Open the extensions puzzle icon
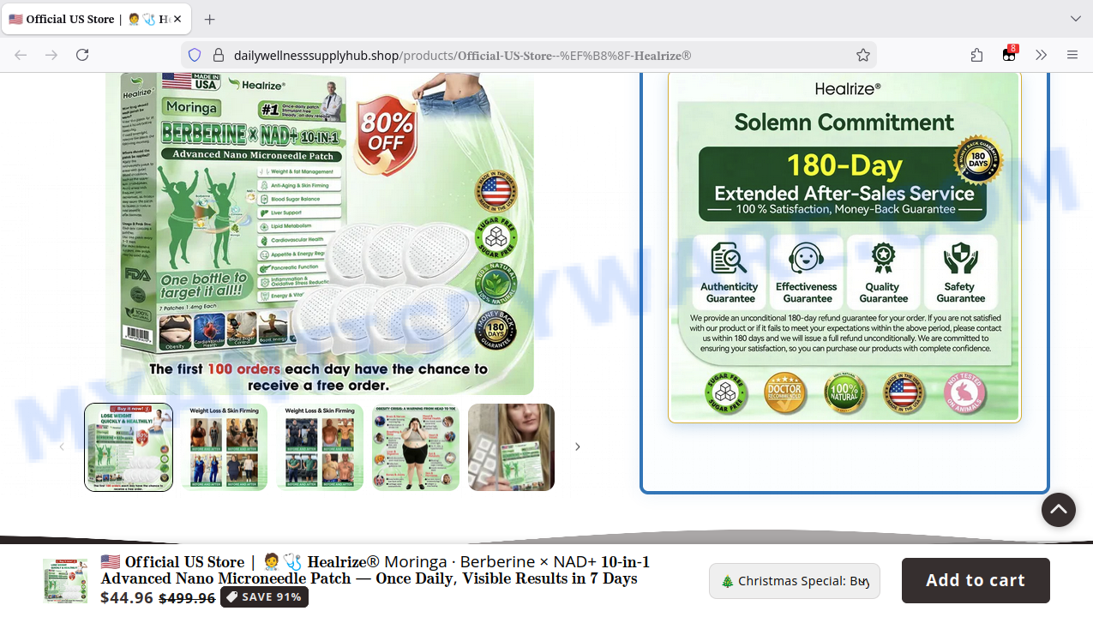This screenshot has width=1093, height=617. point(976,55)
